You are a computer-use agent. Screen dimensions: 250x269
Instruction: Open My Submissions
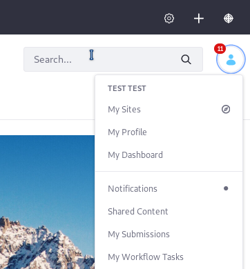coord(169,235)
